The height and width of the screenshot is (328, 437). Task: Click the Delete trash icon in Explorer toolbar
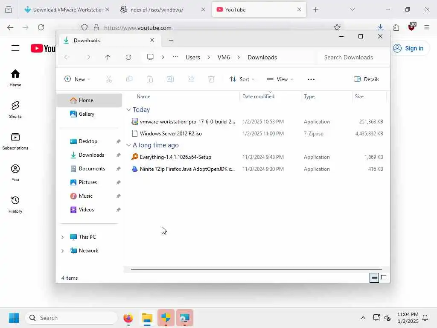(211, 79)
